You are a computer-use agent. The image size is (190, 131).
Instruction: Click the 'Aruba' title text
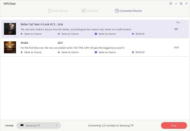pyautogui.click(x=24, y=43)
